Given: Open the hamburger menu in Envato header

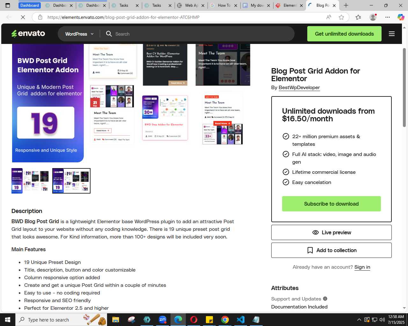Looking at the screenshot, I should click(392, 34).
